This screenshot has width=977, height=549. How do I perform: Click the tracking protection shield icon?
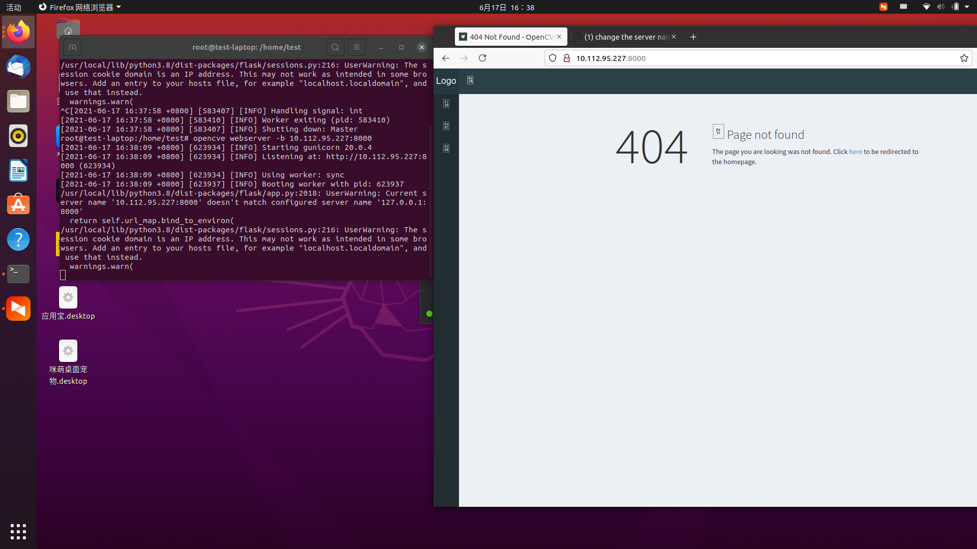pyautogui.click(x=553, y=58)
